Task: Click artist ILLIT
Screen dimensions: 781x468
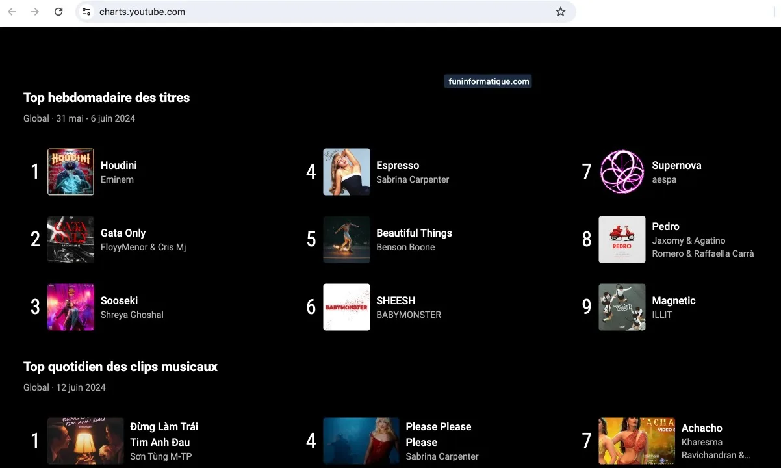Action: coord(662,315)
